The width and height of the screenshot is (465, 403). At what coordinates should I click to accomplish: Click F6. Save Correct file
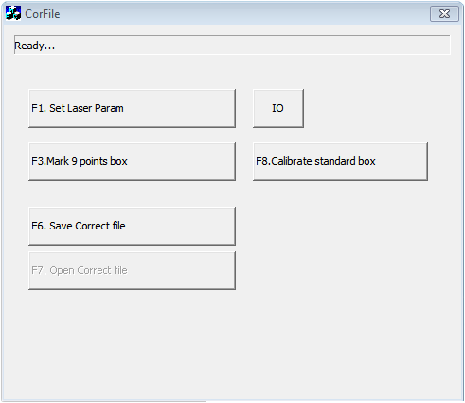pos(132,226)
